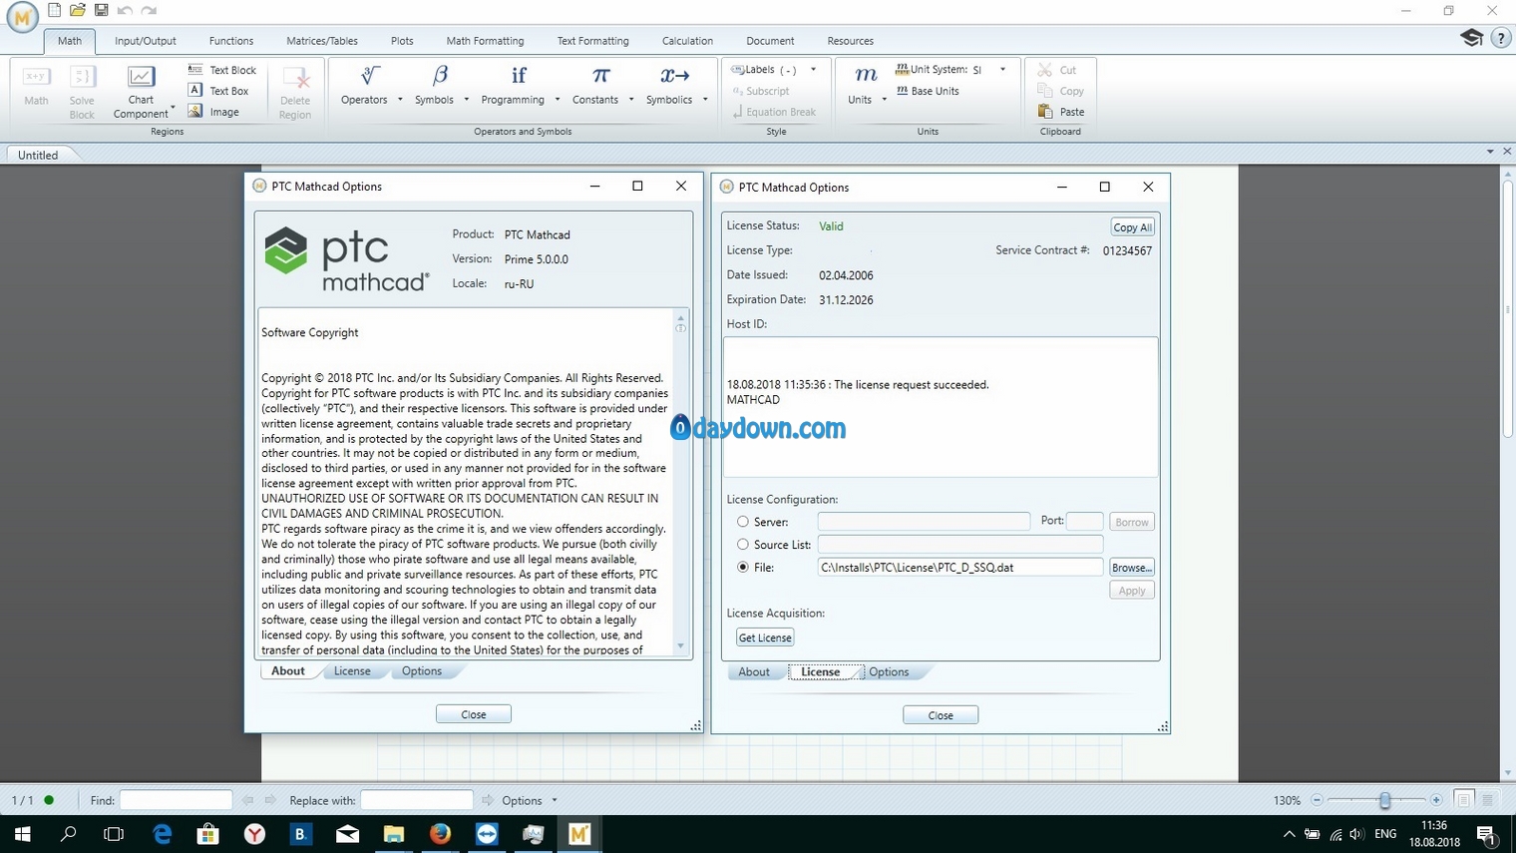Open the Calculation ribbon tab
Screen dimensions: 1516x853
[687, 41]
